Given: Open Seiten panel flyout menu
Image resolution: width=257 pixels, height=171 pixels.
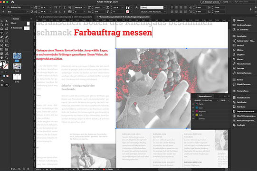Looking at the screenshot, I should (x=31, y=19).
